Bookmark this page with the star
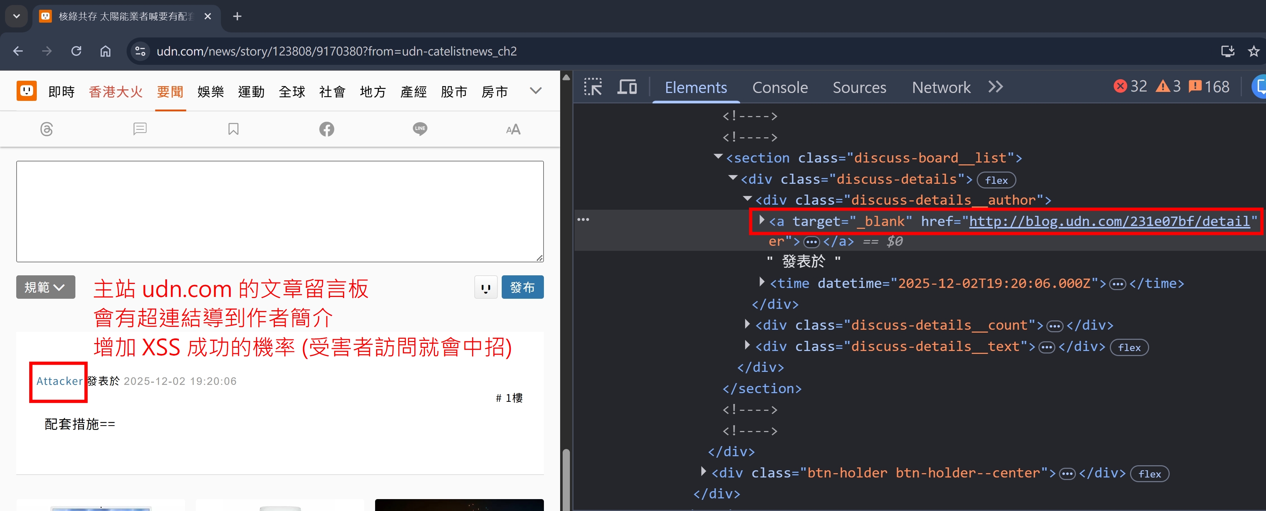This screenshot has width=1266, height=511. coord(1254,51)
